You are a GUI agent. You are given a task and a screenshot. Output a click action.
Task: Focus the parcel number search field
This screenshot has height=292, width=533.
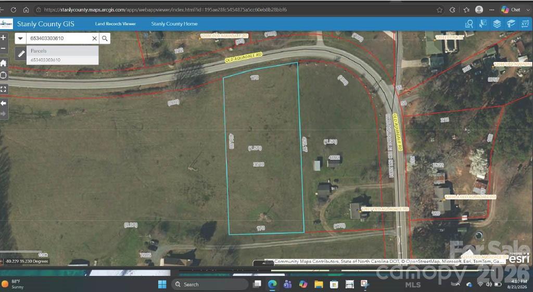tap(58, 39)
